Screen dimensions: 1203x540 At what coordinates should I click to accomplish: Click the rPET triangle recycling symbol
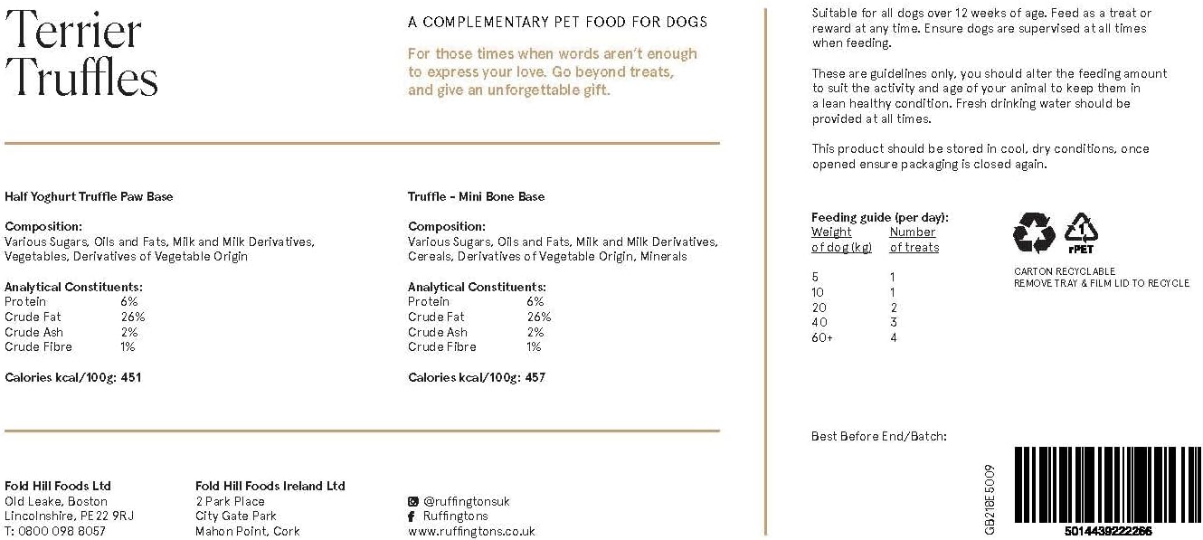pyautogui.click(x=1082, y=232)
